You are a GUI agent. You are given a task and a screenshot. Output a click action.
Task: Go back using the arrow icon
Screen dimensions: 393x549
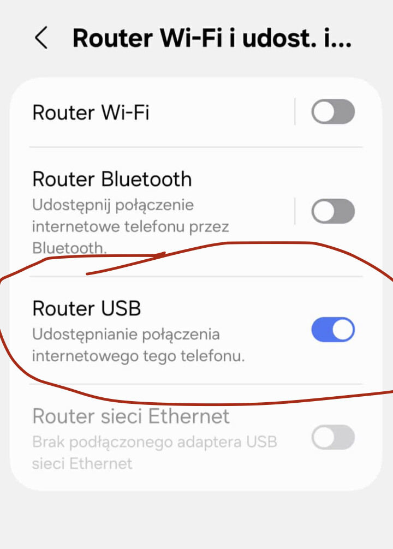point(41,38)
